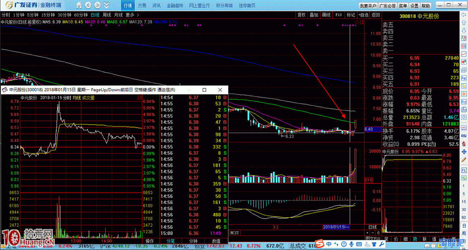Switch popup to the 操作 tab

[150, 241]
